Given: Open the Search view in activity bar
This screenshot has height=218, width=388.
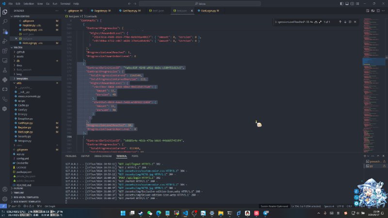Looking at the screenshot, I should click(5, 20).
